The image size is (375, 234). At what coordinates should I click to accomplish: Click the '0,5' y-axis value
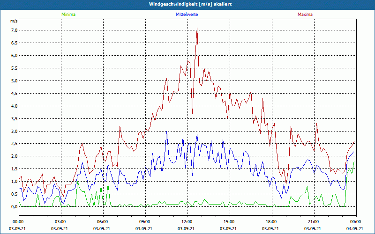pos(14,194)
